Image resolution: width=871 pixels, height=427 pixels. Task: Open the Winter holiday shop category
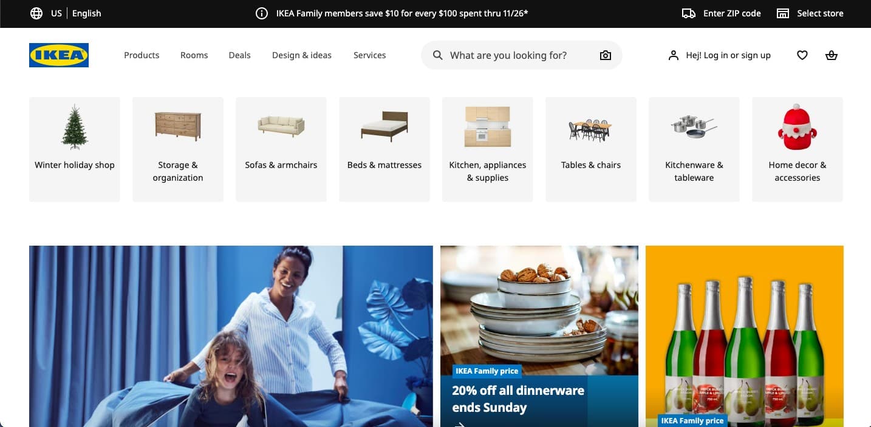coord(75,149)
